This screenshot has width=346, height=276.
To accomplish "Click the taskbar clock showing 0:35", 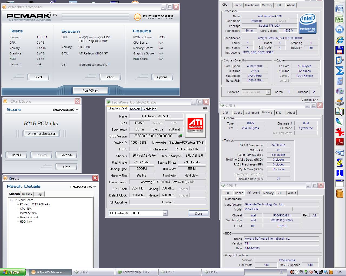I will click(x=338, y=272).
